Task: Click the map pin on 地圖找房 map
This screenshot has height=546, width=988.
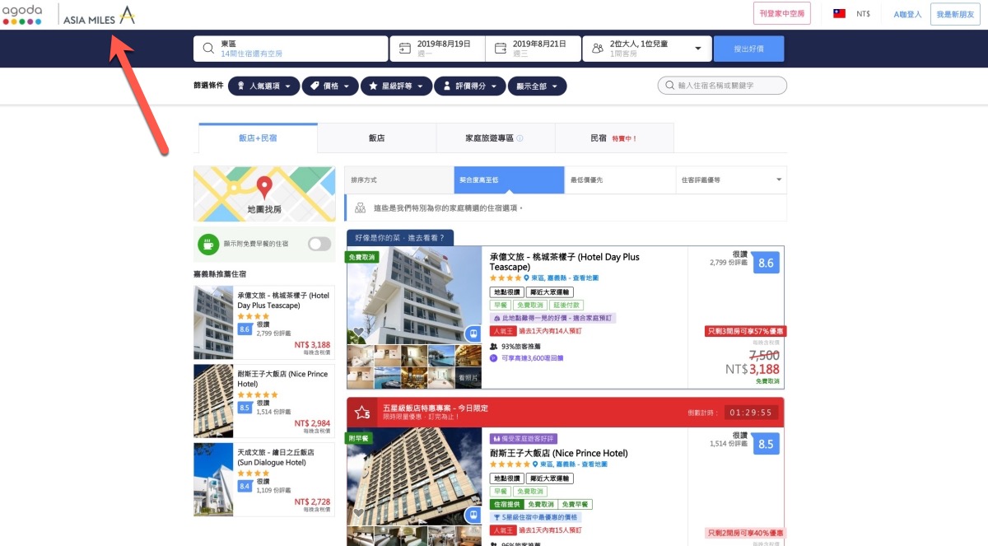Action: [264, 187]
